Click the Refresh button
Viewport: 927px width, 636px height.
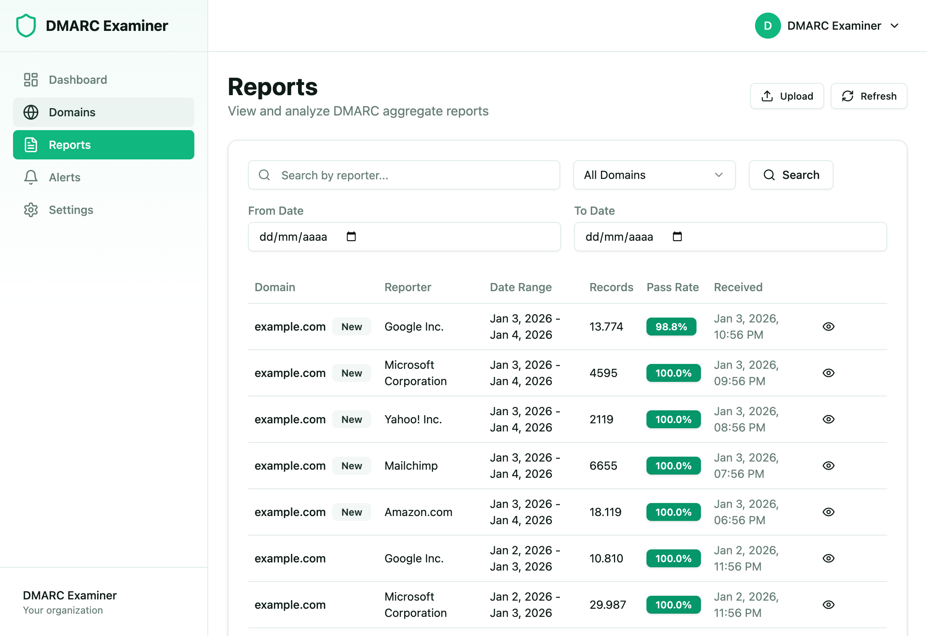(x=869, y=96)
